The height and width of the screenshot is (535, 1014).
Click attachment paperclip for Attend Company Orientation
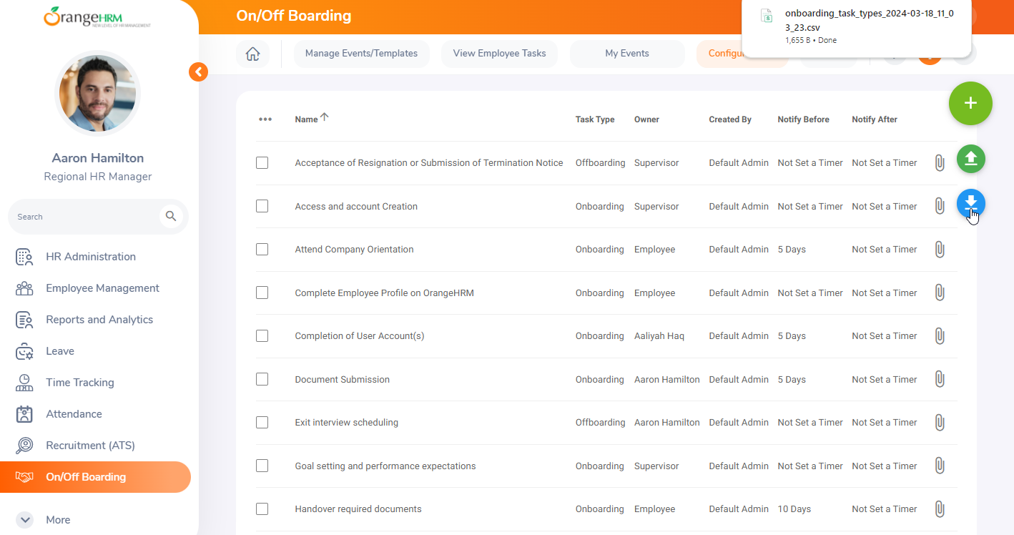(x=940, y=250)
